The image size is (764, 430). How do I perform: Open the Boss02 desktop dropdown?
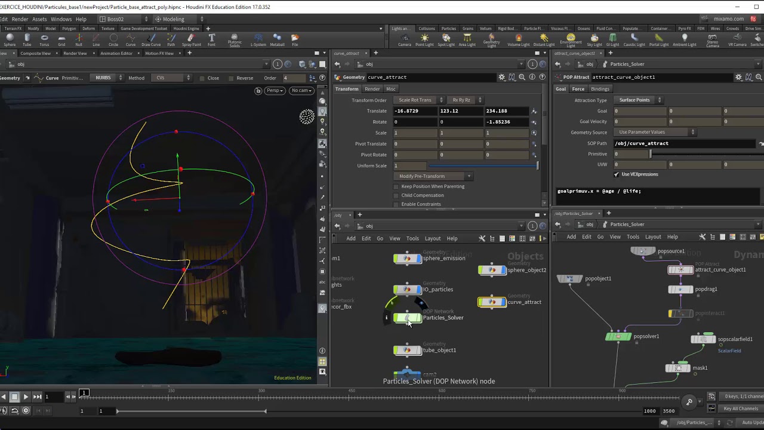pos(124,19)
